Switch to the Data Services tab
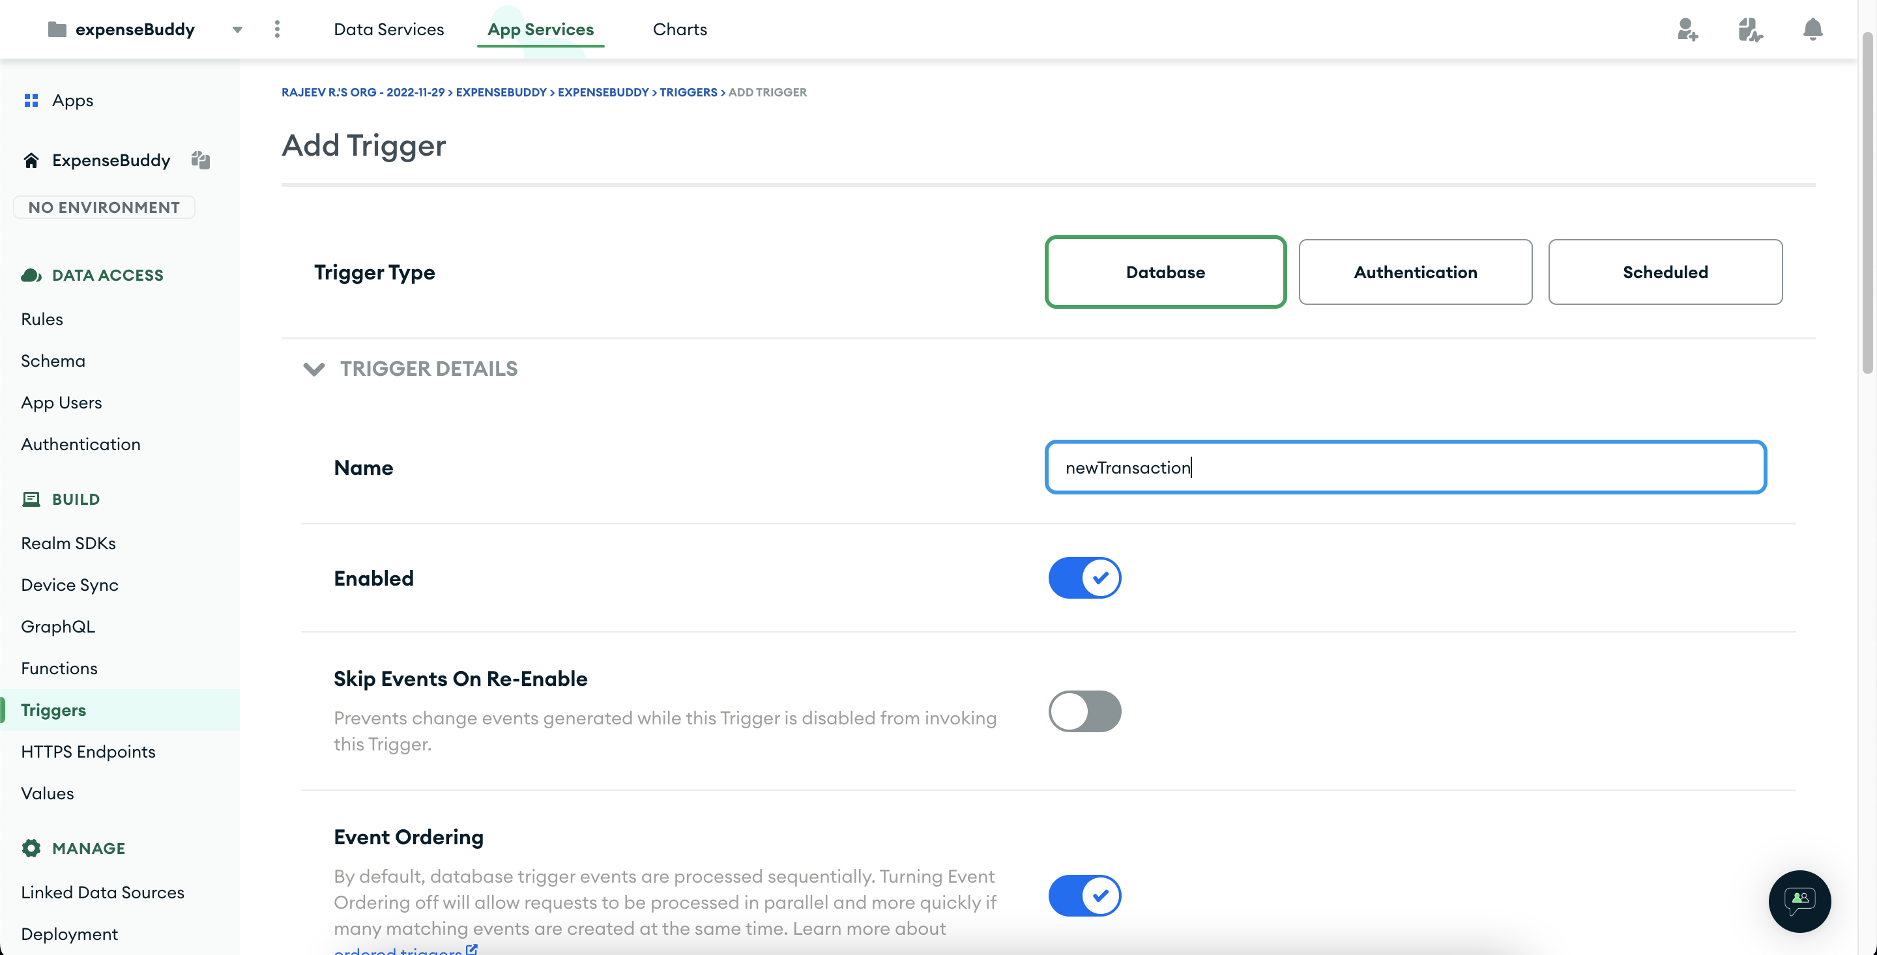The width and height of the screenshot is (1877, 955). 388,29
